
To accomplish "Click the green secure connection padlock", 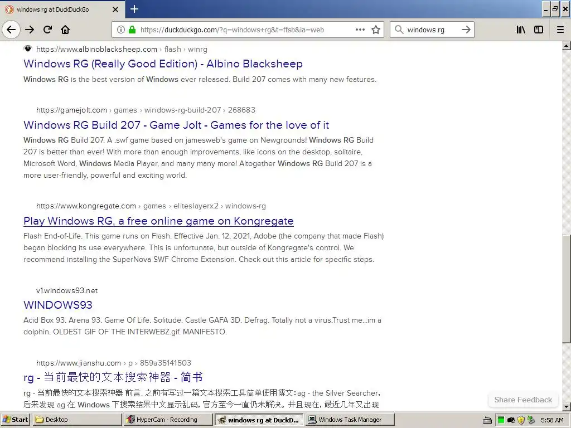I will (132, 30).
